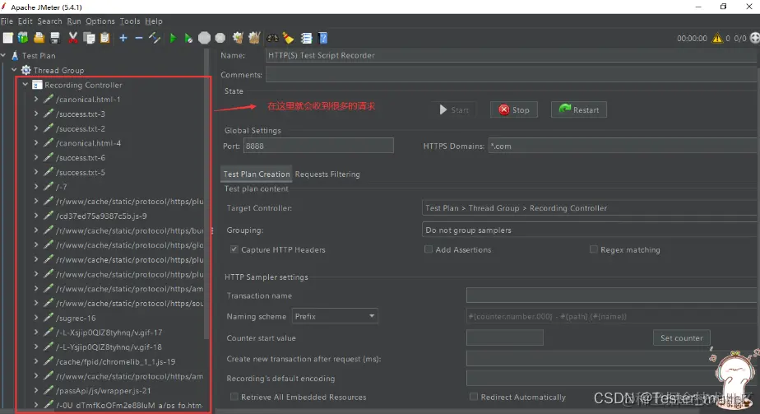This screenshot has width=760, height=414.
Task: Enable Regex matching checkbox
Action: coord(593,249)
